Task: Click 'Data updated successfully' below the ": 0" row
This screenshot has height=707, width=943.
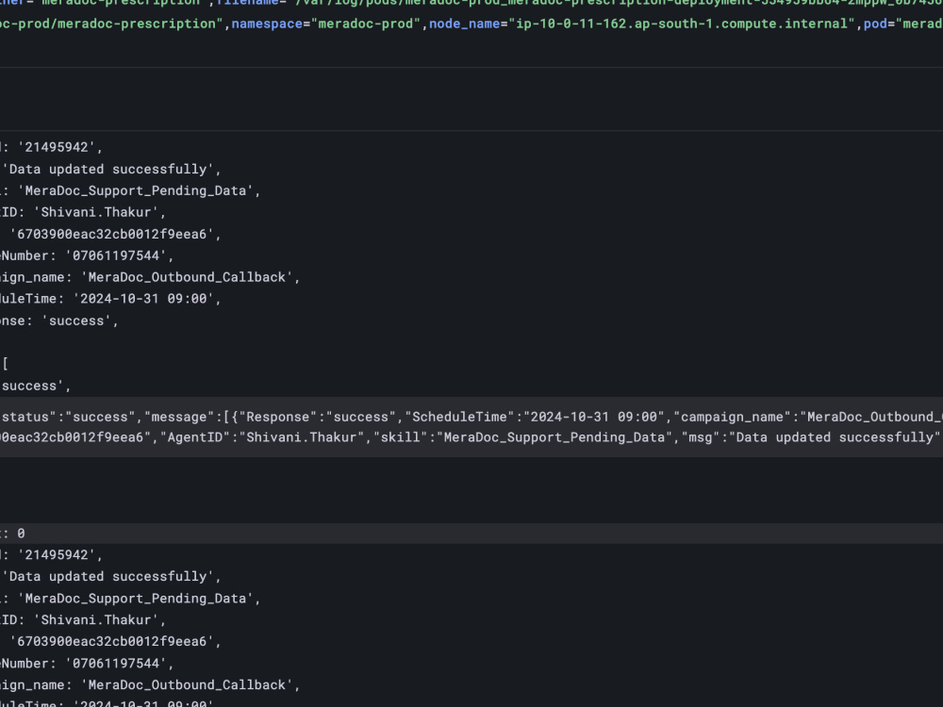Action: (x=108, y=577)
